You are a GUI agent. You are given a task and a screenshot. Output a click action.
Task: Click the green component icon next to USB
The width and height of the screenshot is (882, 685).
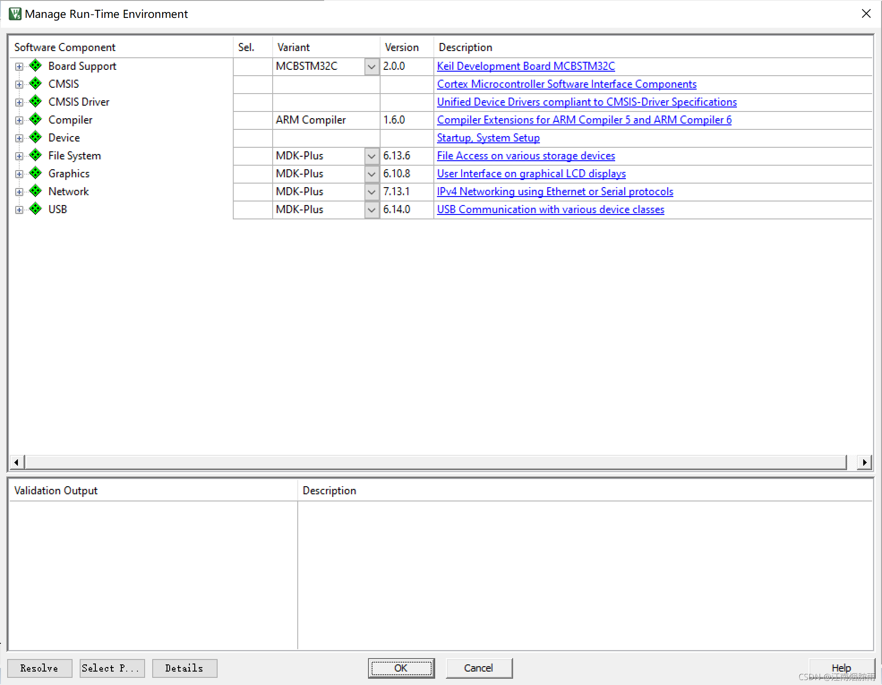(35, 209)
